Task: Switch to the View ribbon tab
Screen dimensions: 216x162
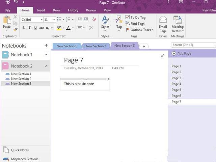Action: pos(107,10)
